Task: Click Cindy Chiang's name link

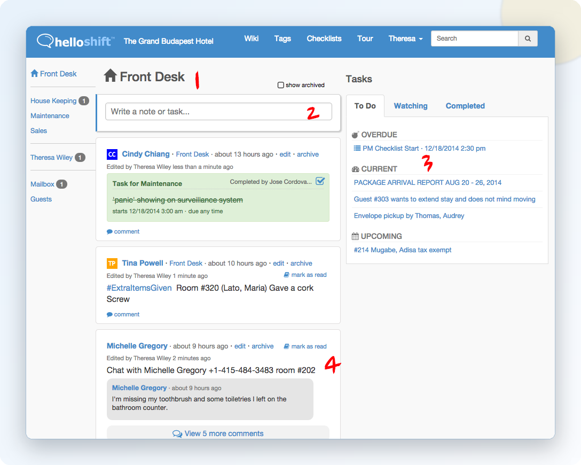Action: point(146,154)
